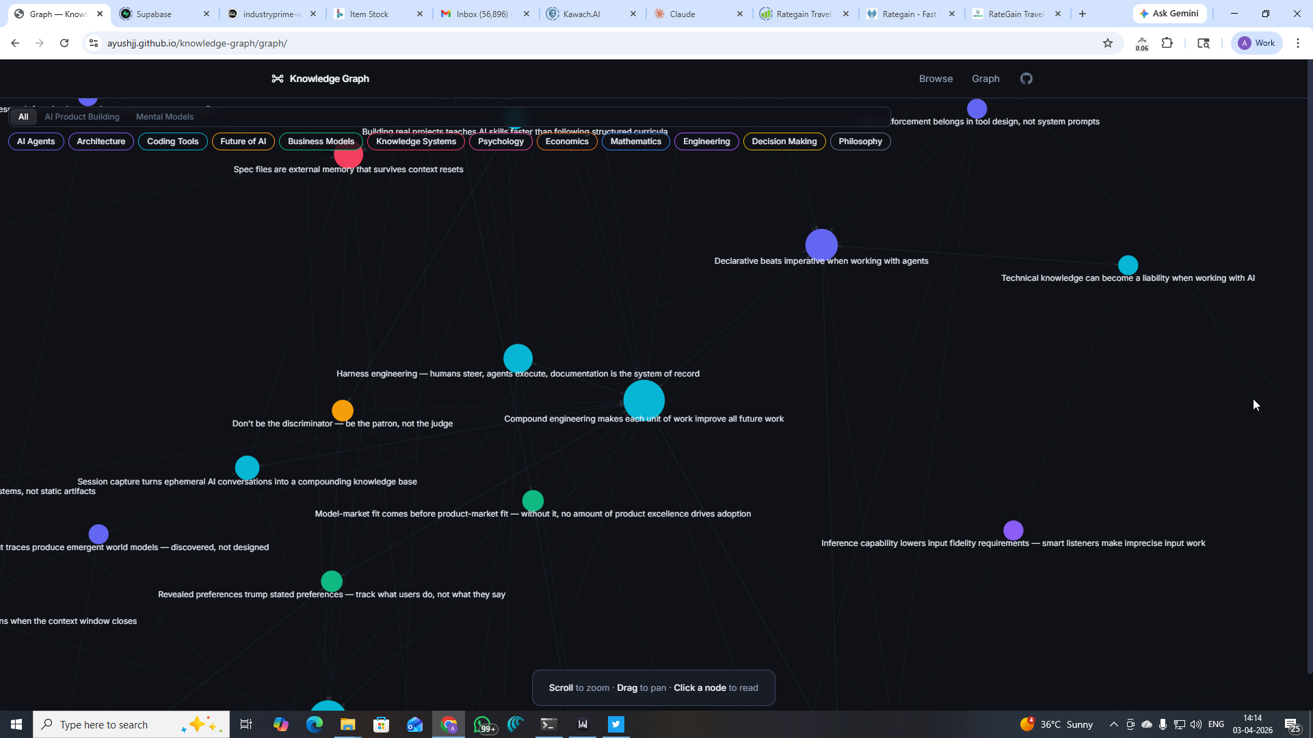Viewport: 1313px width, 738px height.
Task: Open the Work profile menu
Action: (1256, 43)
